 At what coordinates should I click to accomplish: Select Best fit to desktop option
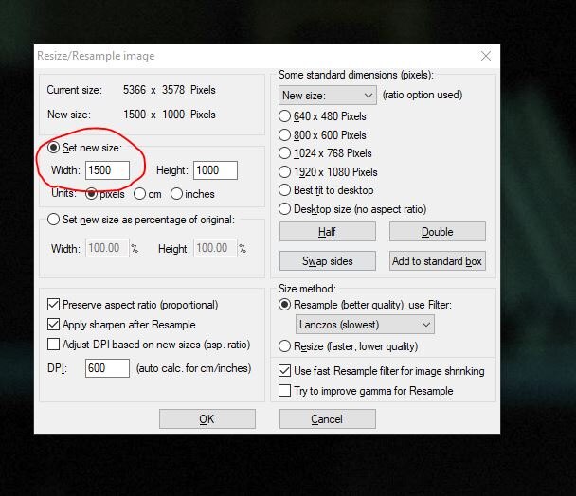point(285,190)
